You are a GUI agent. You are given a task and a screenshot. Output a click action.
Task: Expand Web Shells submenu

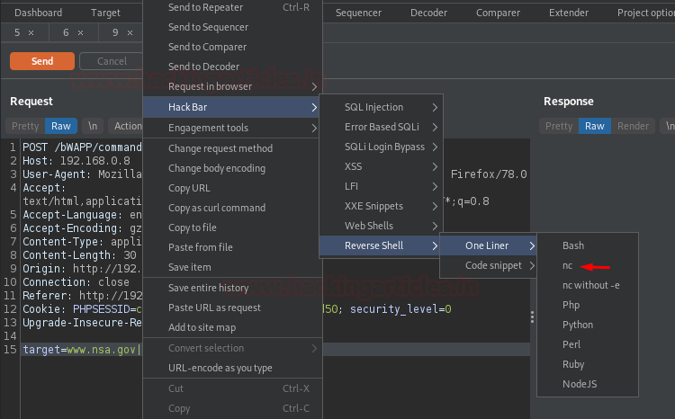(x=381, y=226)
